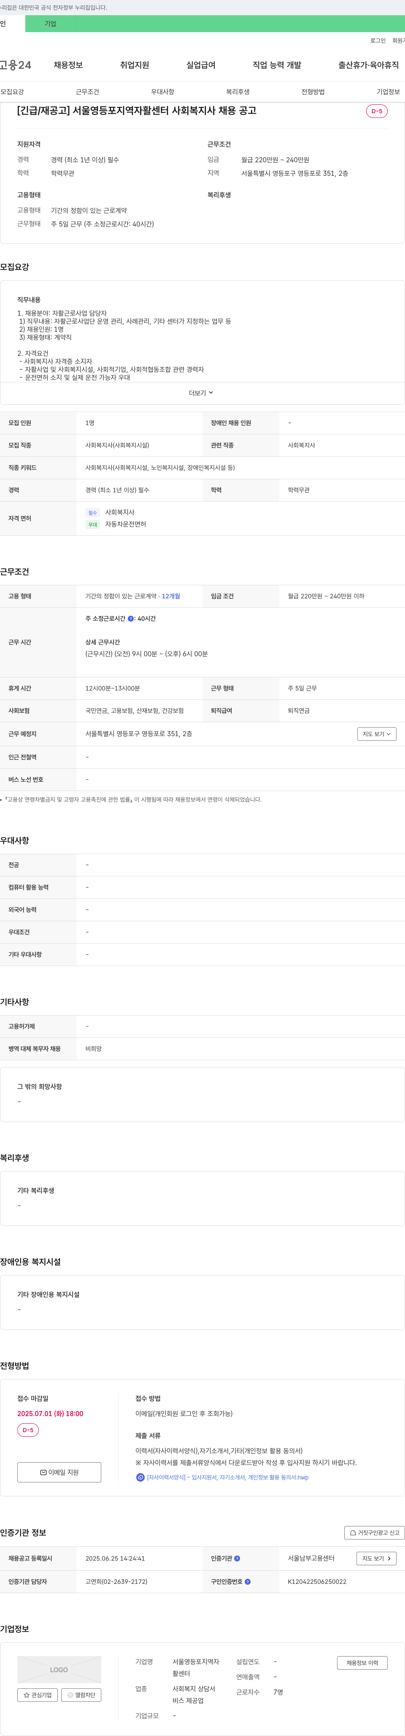Click the 주 소정근로시간 help icon

coord(130,619)
